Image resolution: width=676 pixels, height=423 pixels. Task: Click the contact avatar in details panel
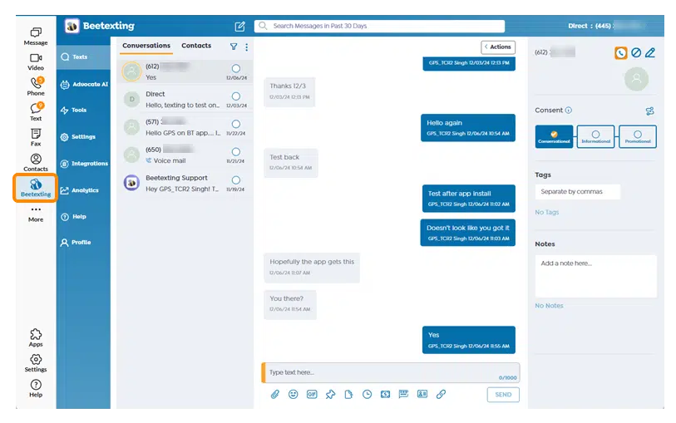[636, 79]
